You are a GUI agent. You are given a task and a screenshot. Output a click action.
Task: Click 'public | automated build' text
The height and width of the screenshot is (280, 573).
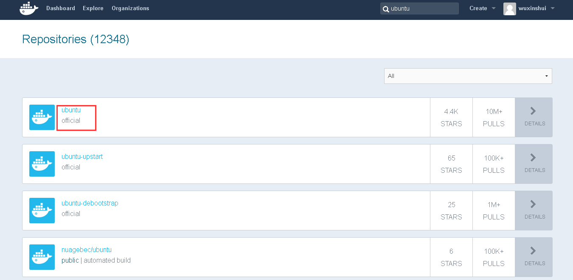96,260
